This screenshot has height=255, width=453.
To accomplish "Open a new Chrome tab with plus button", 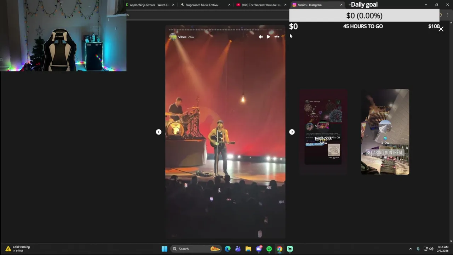I will point(350,5).
